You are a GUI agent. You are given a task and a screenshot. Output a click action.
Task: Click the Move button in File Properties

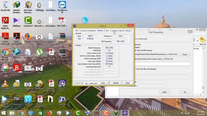[185, 54]
